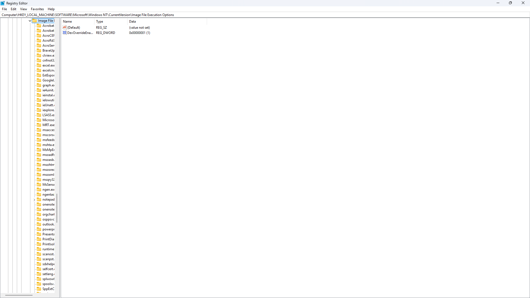Click the (Default) string value icon
This screenshot has width=530, height=298.
coord(65,27)
